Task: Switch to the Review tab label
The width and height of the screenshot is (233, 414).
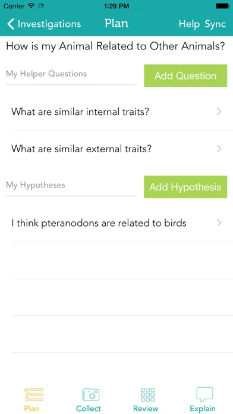Action: (146, 409)
